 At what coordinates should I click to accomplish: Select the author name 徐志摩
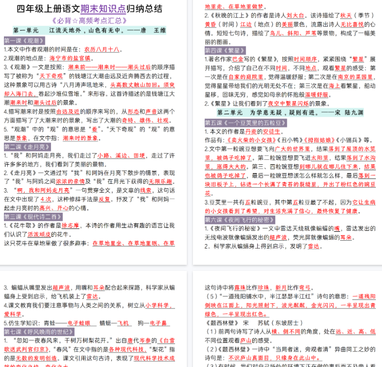point(70,226)
